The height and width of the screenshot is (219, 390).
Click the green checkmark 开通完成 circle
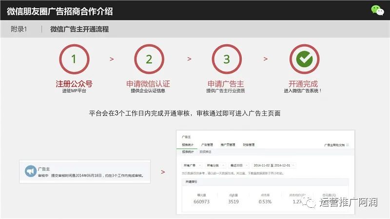pos(304,59)
